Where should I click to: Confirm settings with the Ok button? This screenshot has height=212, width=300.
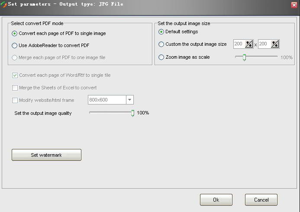[216, 200]
